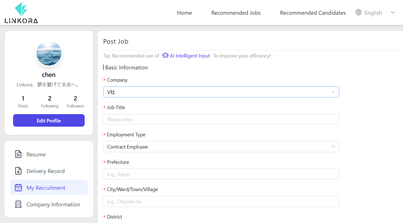Screen dimensions: 403x223
Task: Click the Delivery Record download icon
Action: (18, 171)
